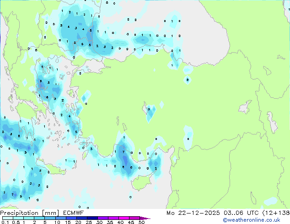290x224 pixels.
Task: Select the 0.1–0.5 mm legend color swatch
Action: point(8,218)
